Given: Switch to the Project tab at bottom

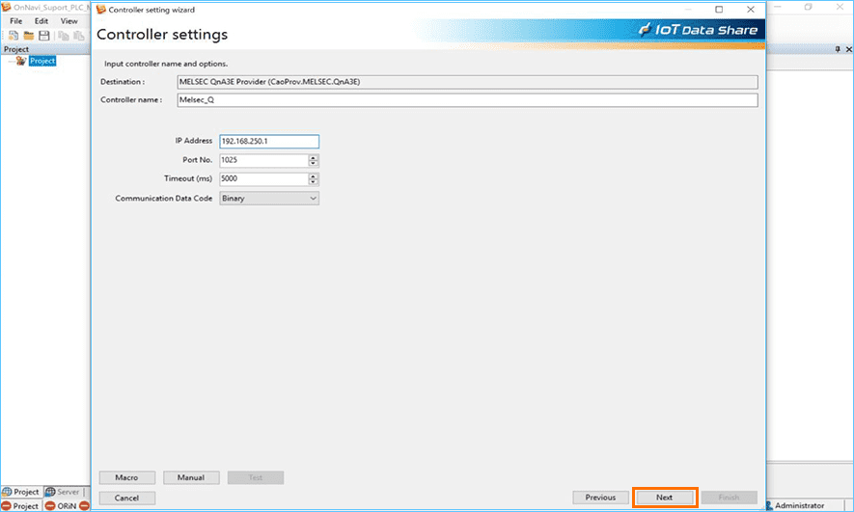Looking at the screenshot, I should tap(20, 492).
